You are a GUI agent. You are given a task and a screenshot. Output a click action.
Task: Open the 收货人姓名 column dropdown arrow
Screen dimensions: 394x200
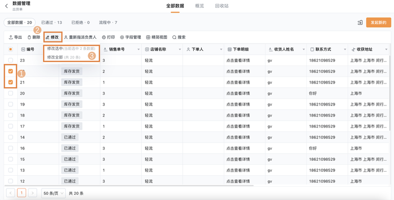pyautogui.click(x=304, y=49)
